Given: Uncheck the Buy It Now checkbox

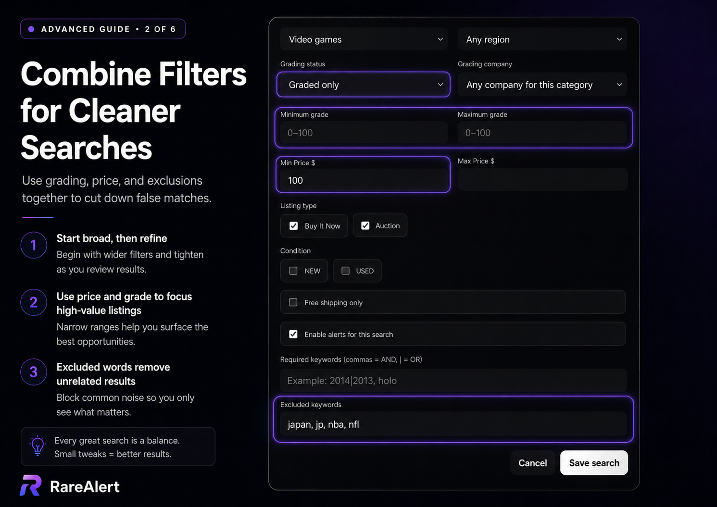Looking at the screenshot, I should 293,226.
